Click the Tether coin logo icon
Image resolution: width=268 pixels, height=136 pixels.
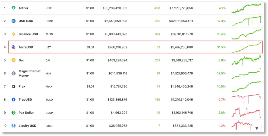(13, 8)
